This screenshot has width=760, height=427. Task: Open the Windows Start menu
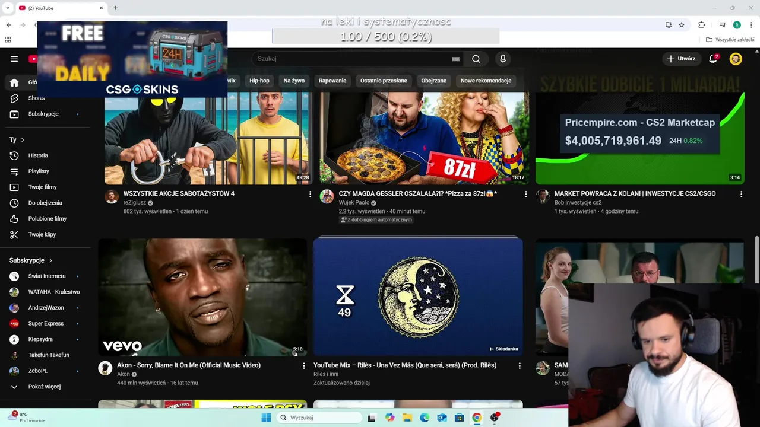pos(266,418)
